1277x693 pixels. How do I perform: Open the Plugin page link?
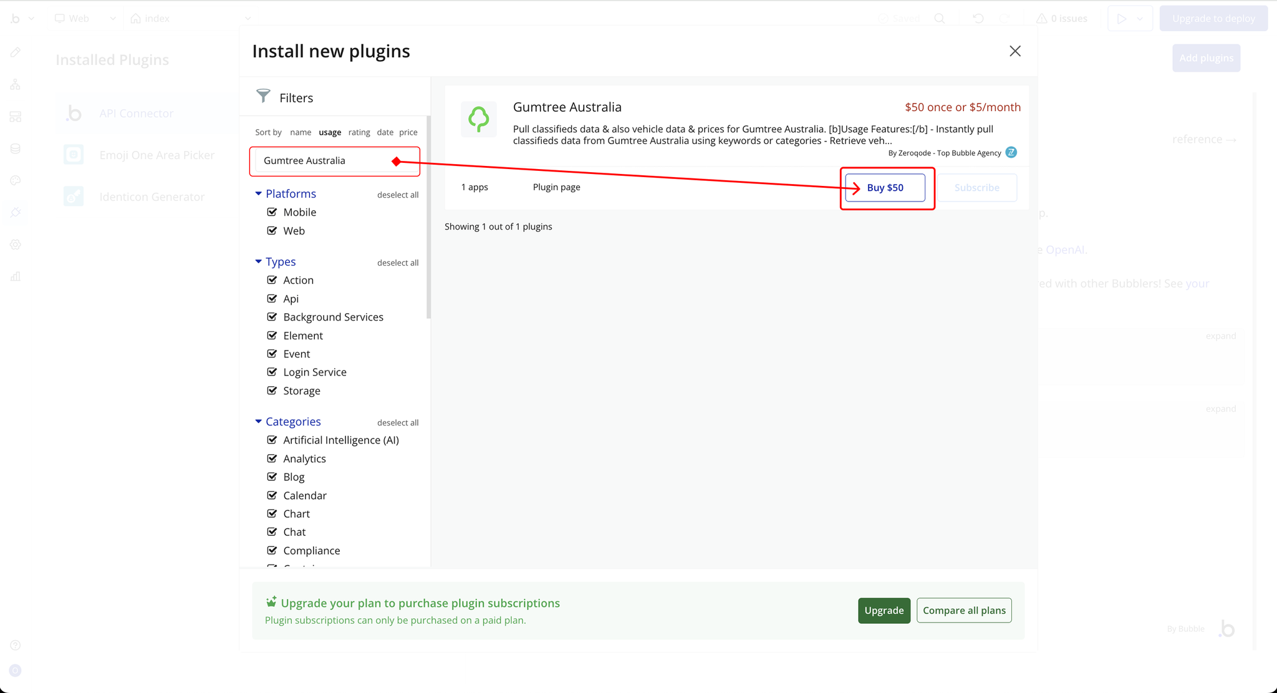(556, 187)
